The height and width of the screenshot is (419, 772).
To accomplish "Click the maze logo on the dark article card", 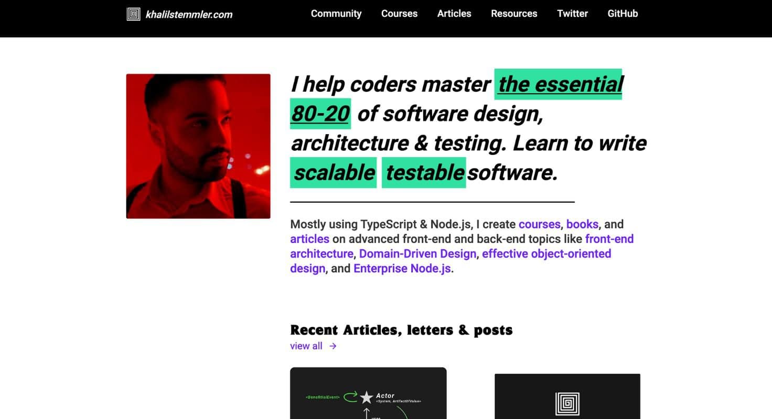I will point(567,403).
